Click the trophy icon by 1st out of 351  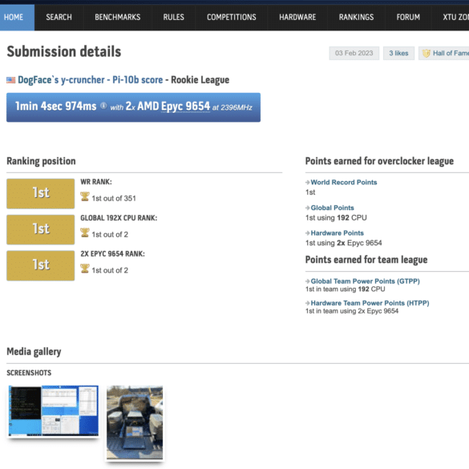(x=85, y=196)
